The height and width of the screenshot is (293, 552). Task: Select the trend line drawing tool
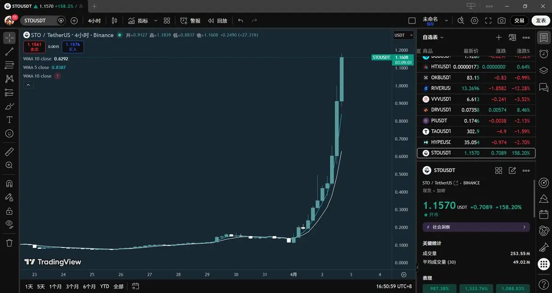(9, 52)
